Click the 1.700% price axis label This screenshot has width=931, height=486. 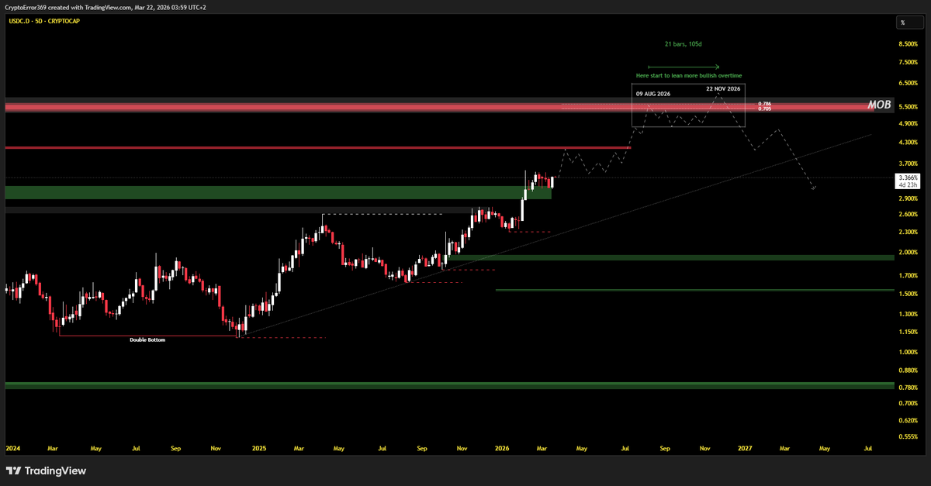(908, 275)
